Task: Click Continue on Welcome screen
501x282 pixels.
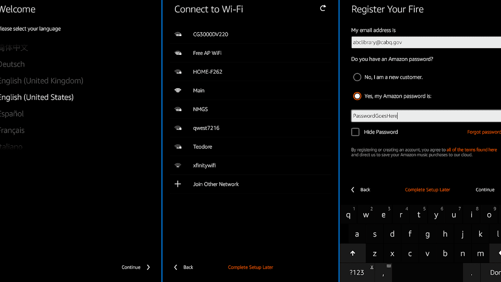Action: 131,267
